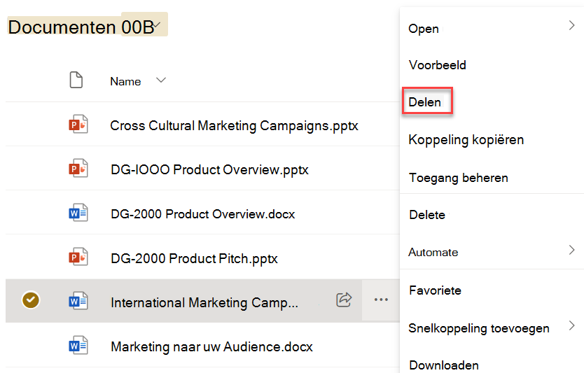Click the PowerPoint icon for DG-IOOO Product Overview

pos(78,168)
